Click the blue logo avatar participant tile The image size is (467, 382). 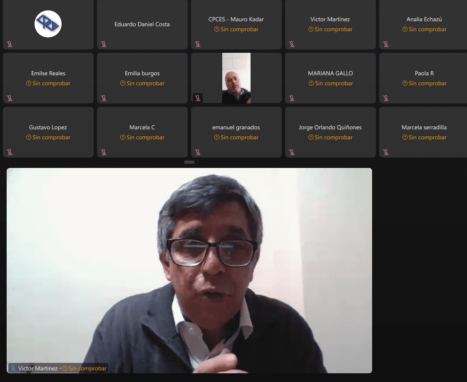48,25
